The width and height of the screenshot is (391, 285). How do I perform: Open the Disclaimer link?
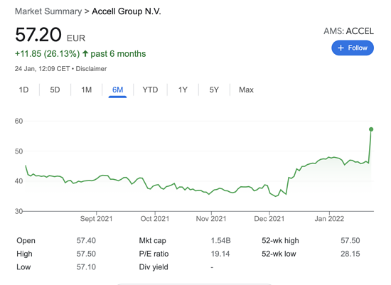[x=91, y=69]
